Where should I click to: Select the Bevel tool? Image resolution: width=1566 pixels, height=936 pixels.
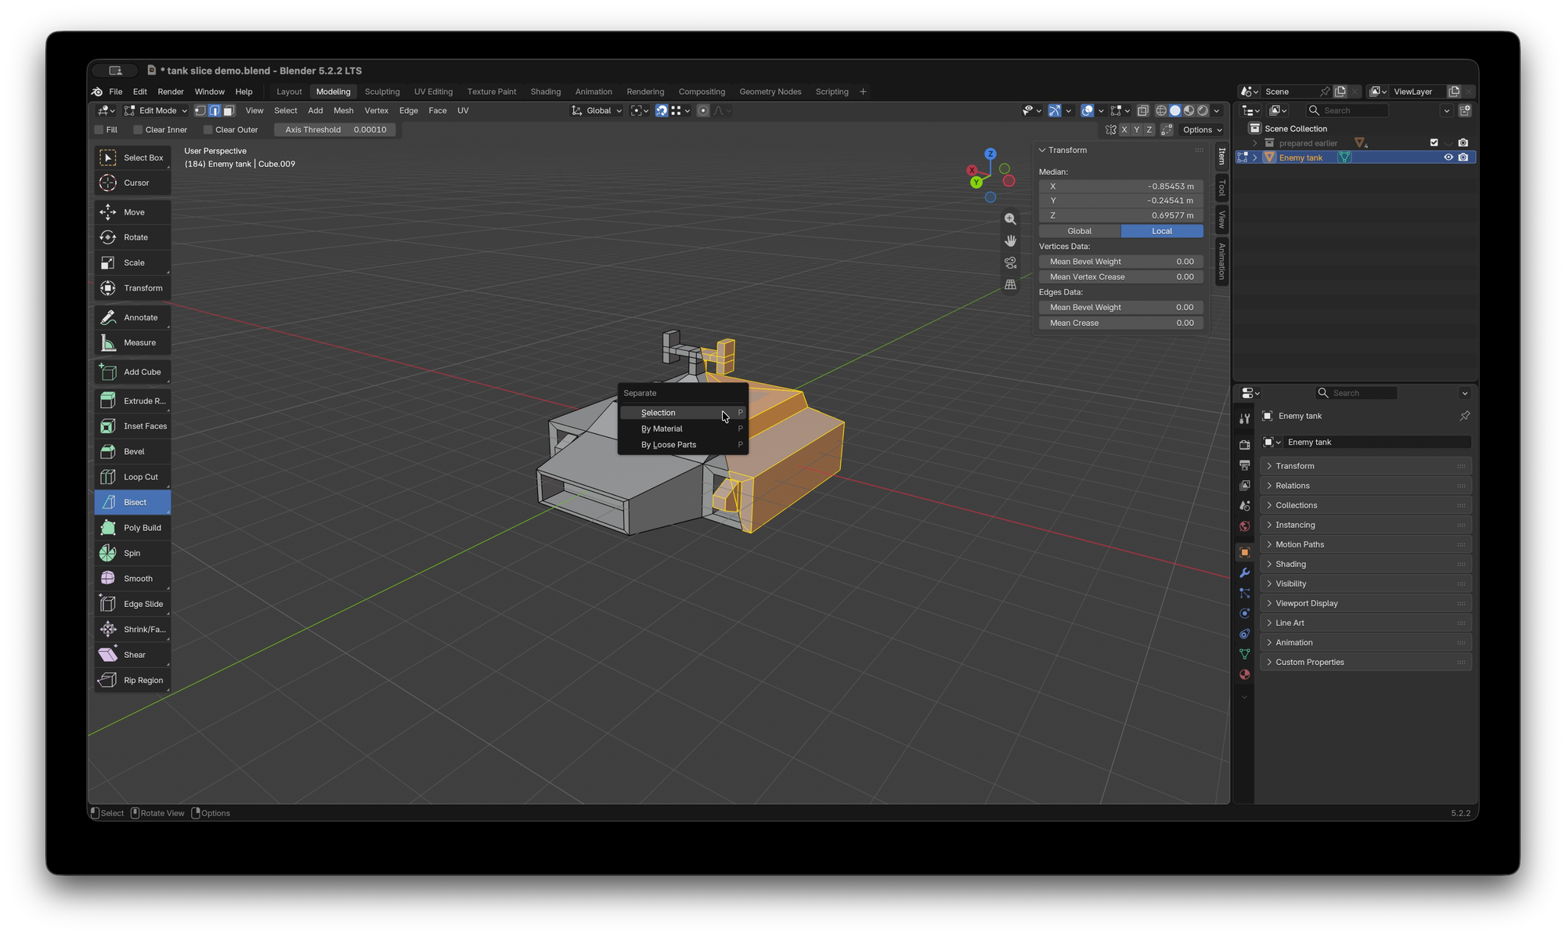132,451
